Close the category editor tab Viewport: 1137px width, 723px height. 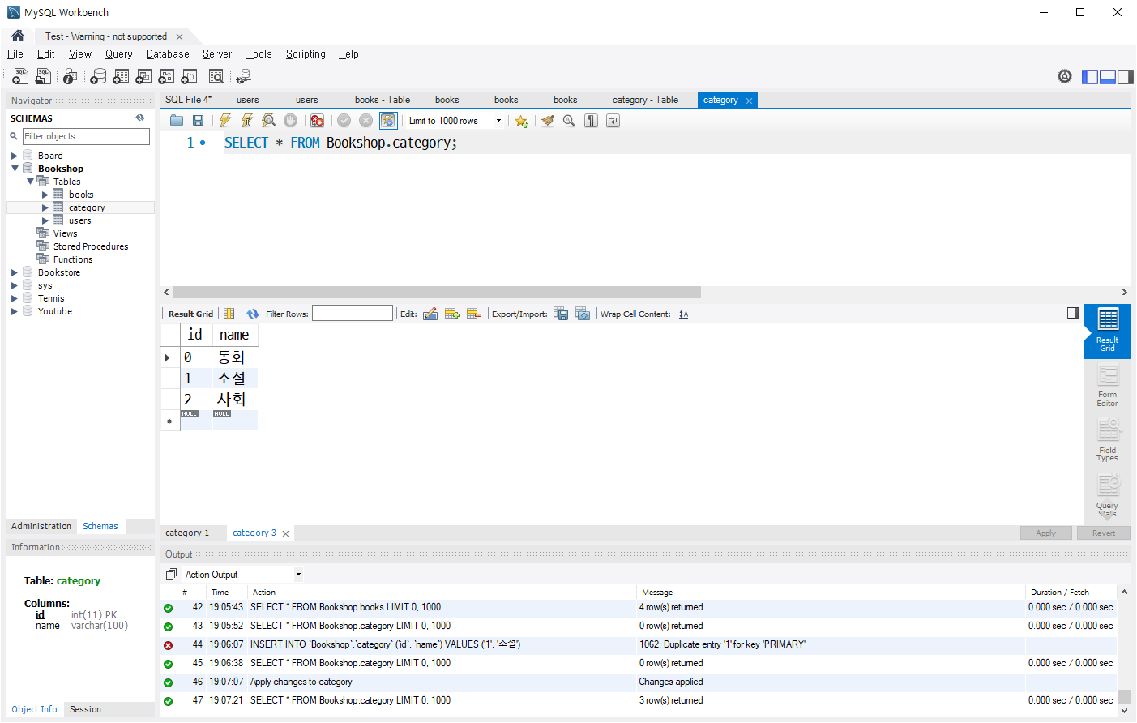(749, 101)
